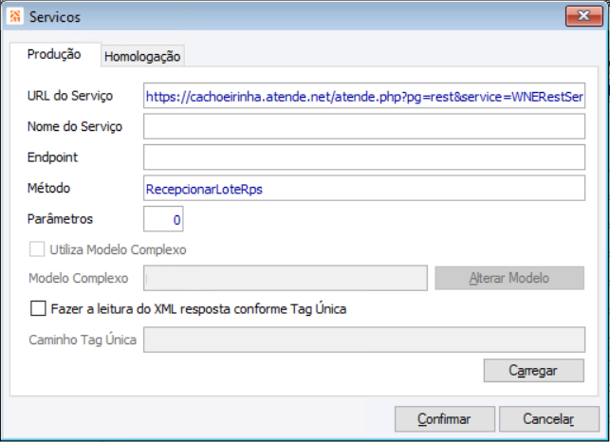Click the URL do Serviço input field

coord(364,97)
